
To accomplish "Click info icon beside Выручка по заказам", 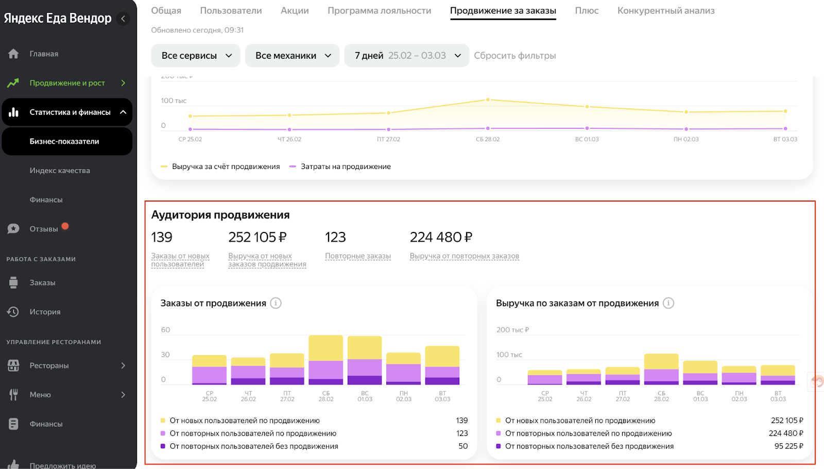I will 668,303.
